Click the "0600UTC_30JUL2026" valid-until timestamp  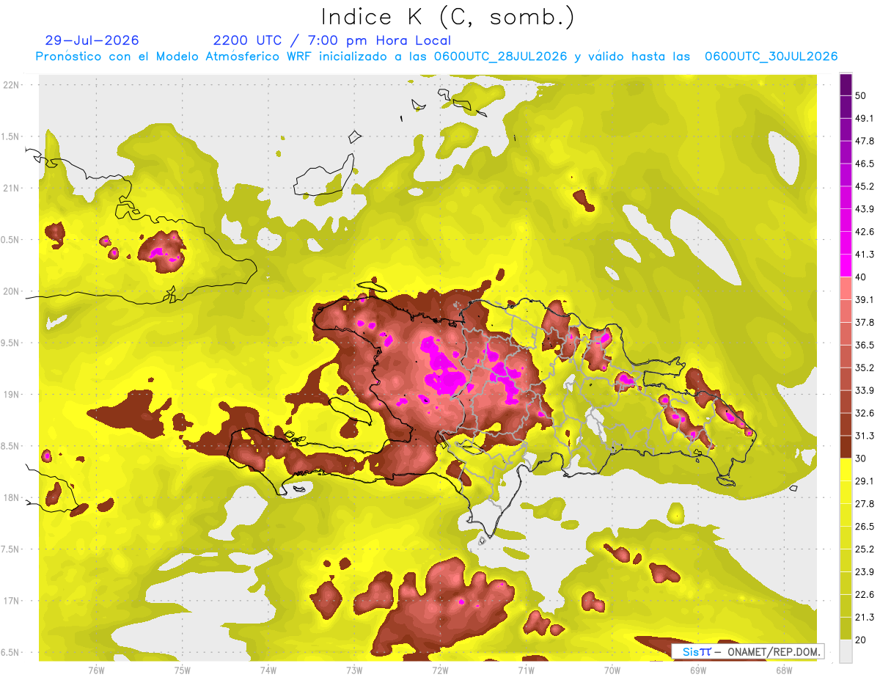pyautogui.click(x=771, y=56)
